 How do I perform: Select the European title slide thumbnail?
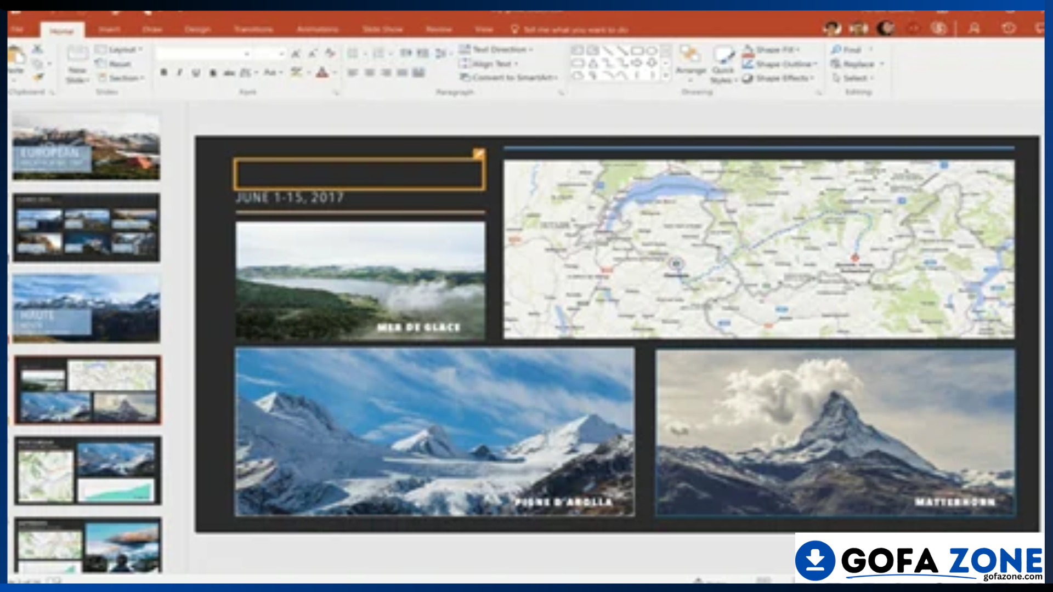(86, 146)
